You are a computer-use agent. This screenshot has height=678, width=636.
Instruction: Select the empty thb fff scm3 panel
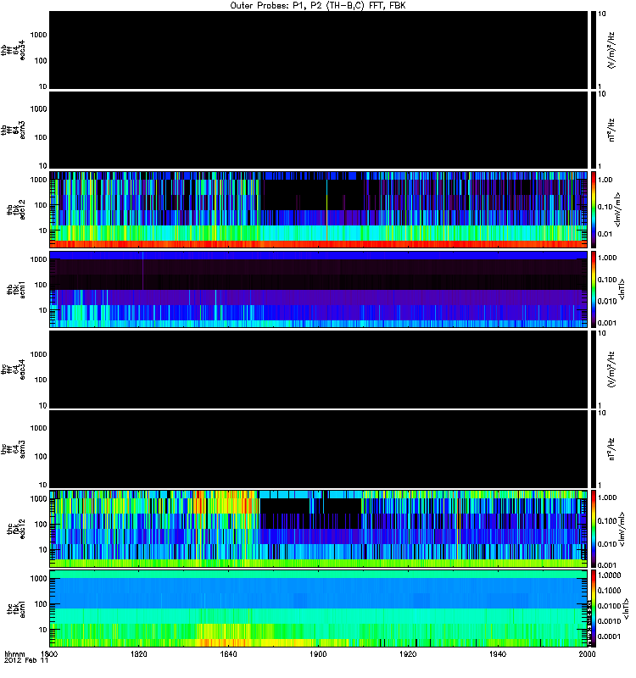(x=318, y=129)
